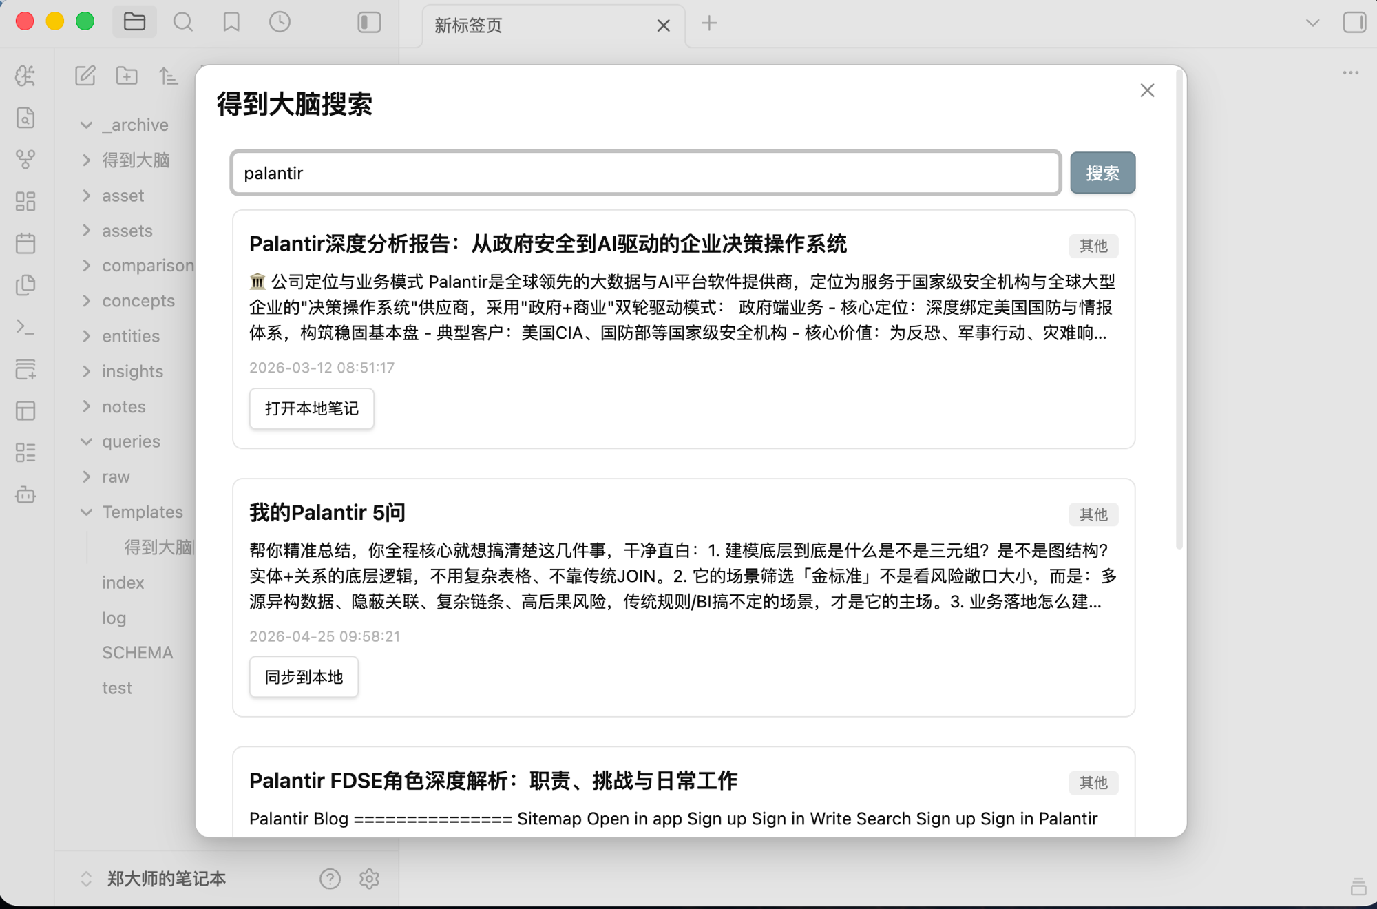Create a new folder in the file explorer
Image resolution: width=1377 pixels, height=909 pixels.
[x=127, y=76]
